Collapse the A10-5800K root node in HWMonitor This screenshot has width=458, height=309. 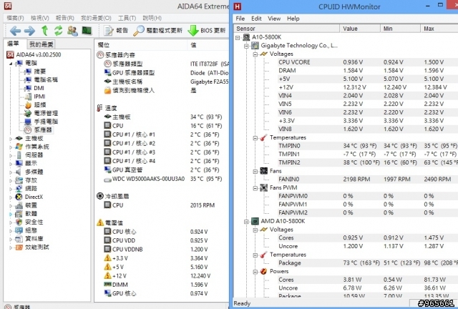click(238, 37)
